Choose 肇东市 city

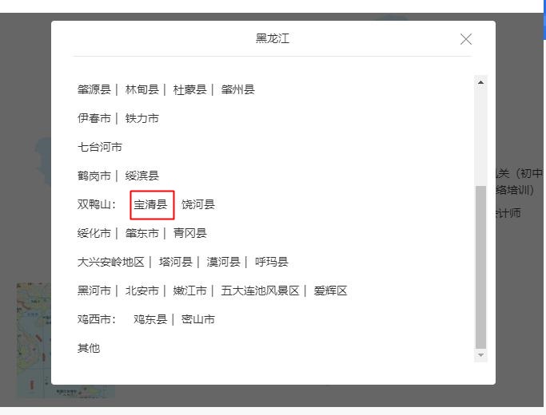click(141, 233)
